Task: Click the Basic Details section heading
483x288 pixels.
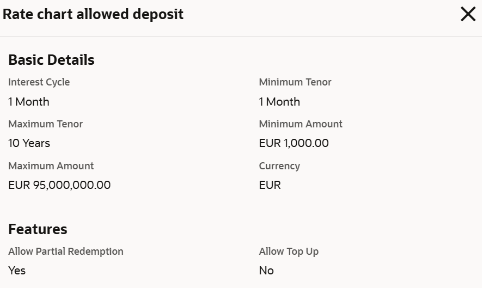Action: (x=51, y=60)
